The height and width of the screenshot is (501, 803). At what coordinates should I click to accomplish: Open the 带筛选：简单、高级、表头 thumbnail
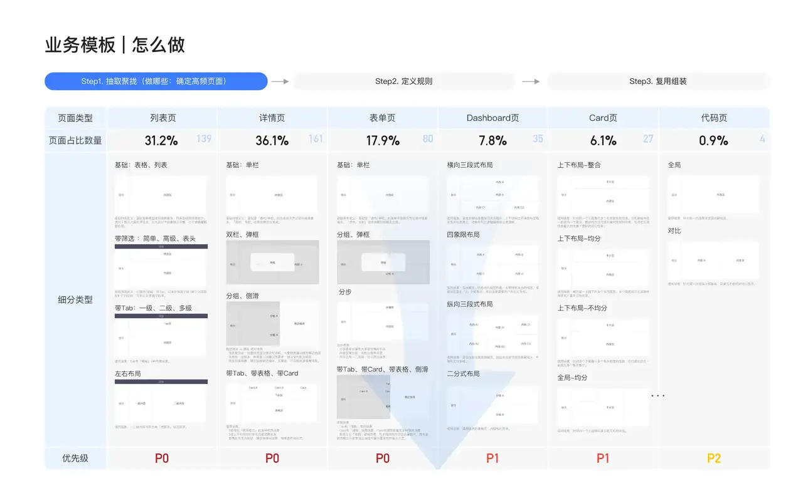coord(161,266)
